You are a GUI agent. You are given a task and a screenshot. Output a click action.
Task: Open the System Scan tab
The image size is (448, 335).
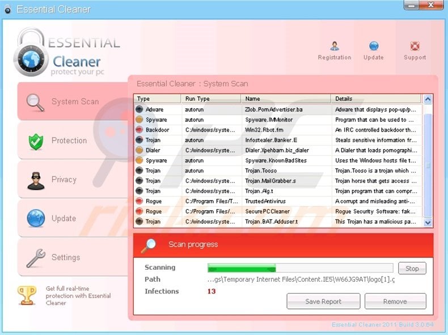[x=73, y=101]
